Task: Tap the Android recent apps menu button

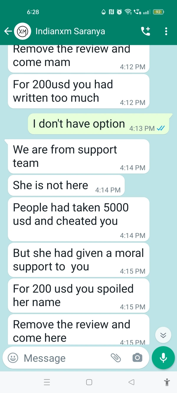Action: (47, 382)
